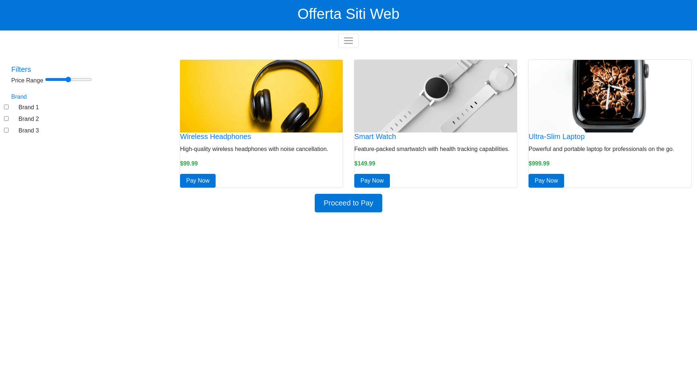Viewport: 697px width, 392px height.
Task: Select the Filters heading
Action: (21, 69)
